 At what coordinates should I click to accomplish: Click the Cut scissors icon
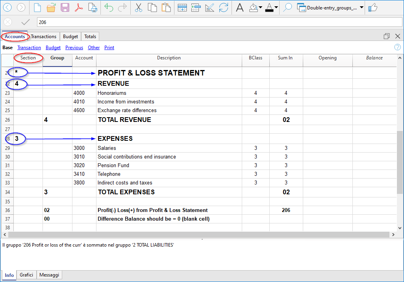138,7
